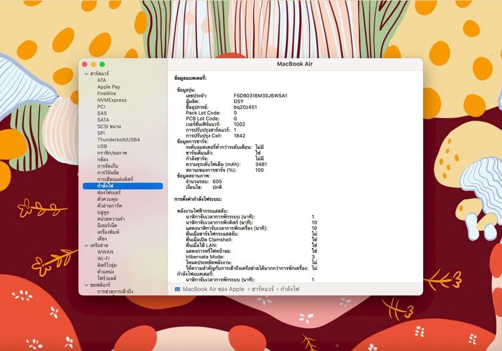Image resolution: width=502 pixels, height=351 pixels.
Task: Select อีเธอร์เน็ต in the sidebar
Action: click(x=107, y=226)
